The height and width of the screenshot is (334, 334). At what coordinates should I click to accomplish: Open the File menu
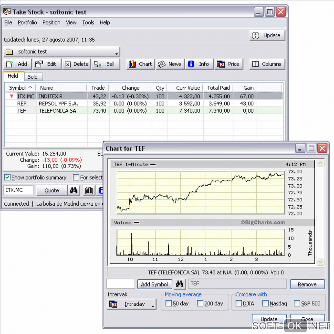pos(8,23)
